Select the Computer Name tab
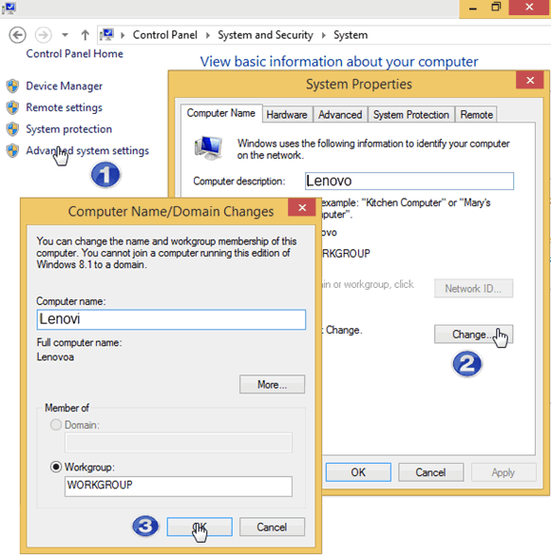Screen dimensions: 551x556 pos(221,113)
